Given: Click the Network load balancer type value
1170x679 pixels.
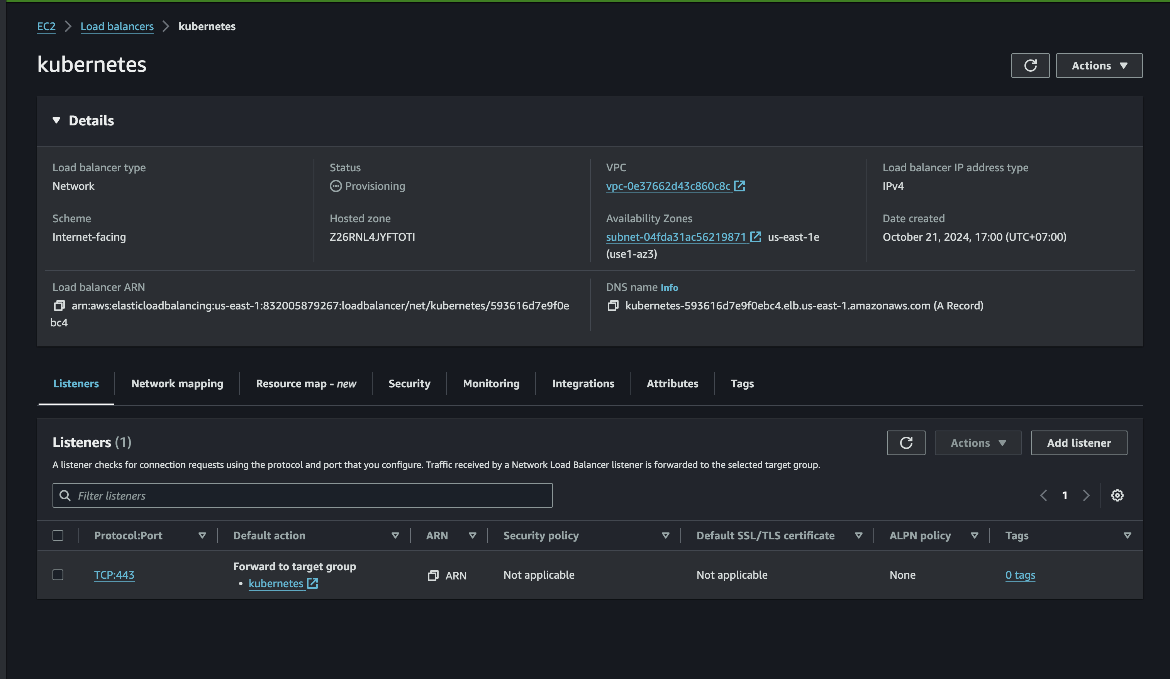Looking at the screenshot, I should [73, 186].
